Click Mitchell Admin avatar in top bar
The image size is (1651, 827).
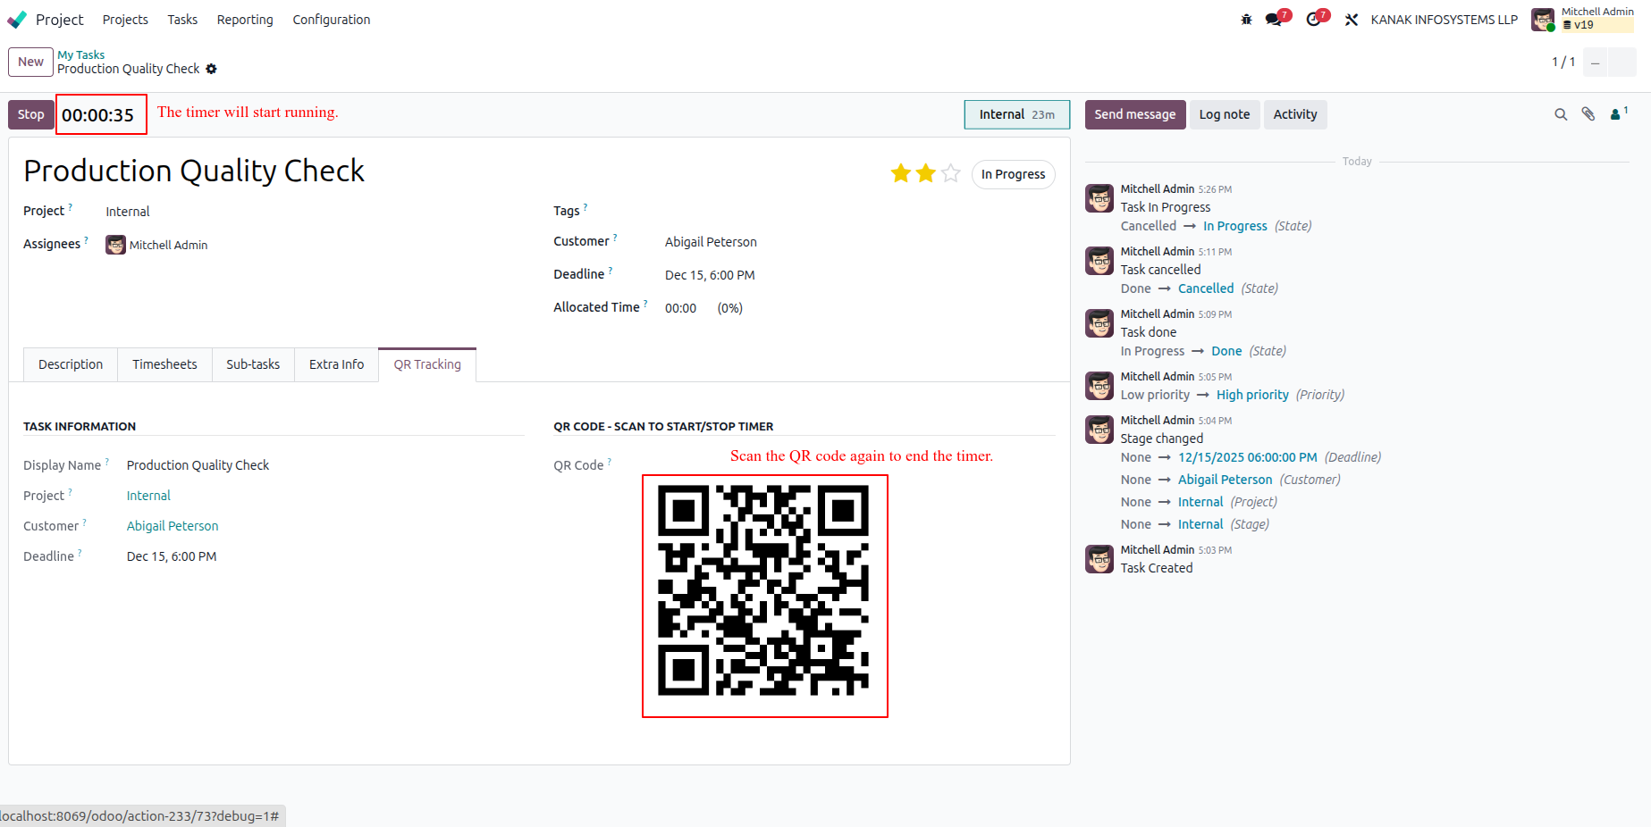tap(1543, 20)
